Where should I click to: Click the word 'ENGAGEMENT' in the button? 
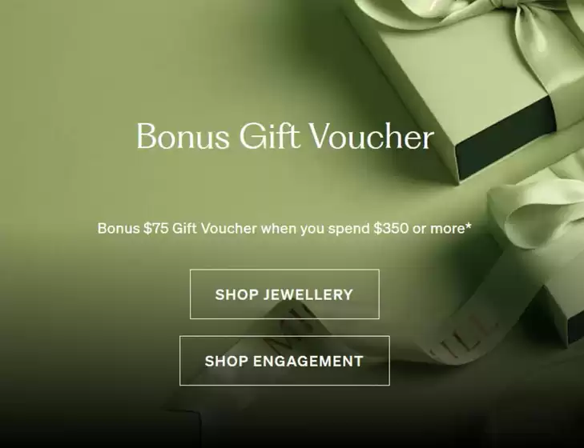[x=308, y=361]
